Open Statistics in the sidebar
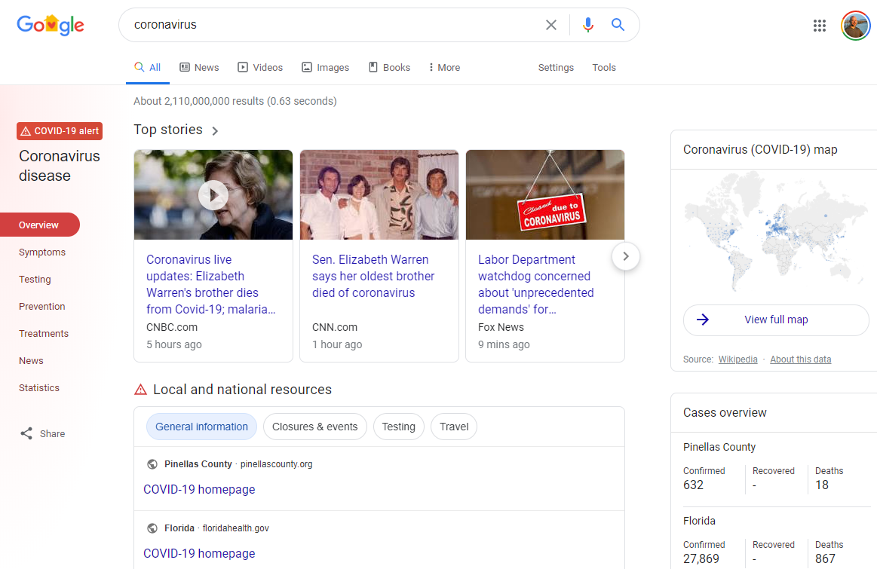This screenshot has height=569, width=877. point(39,387)
